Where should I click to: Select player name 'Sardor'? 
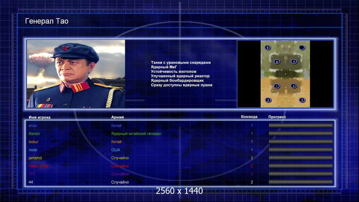(x=34, y=134)
